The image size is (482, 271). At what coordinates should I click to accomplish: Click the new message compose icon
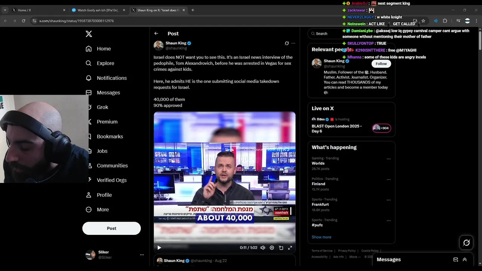pos(456,260)
